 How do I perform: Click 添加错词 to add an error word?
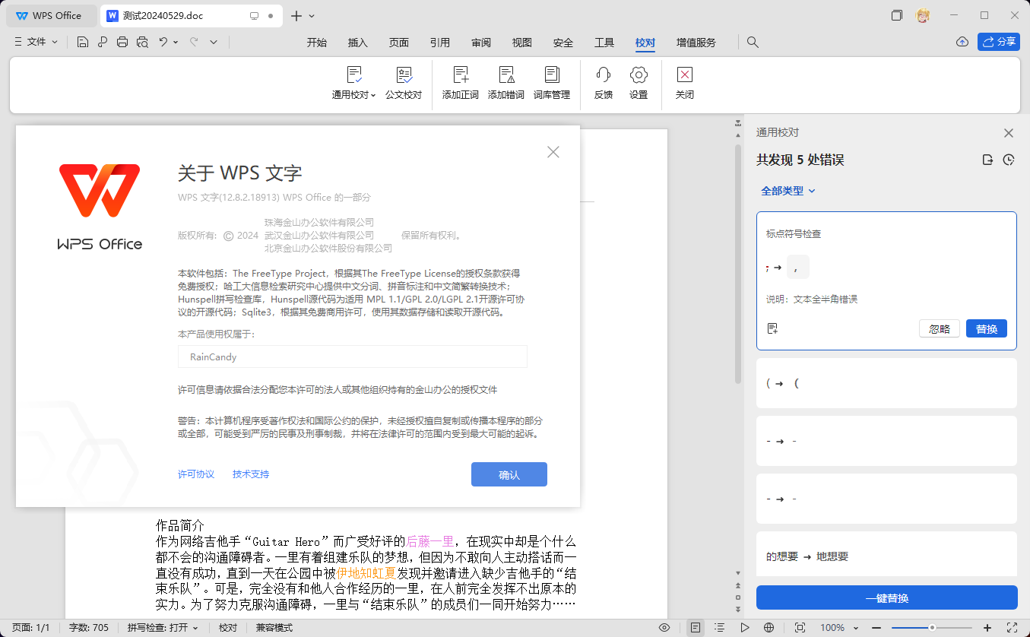point(506,83)
